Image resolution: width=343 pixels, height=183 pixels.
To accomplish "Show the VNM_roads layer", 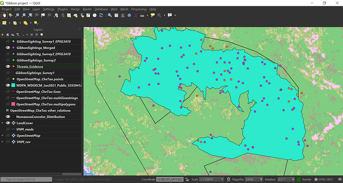I will 8,129.
